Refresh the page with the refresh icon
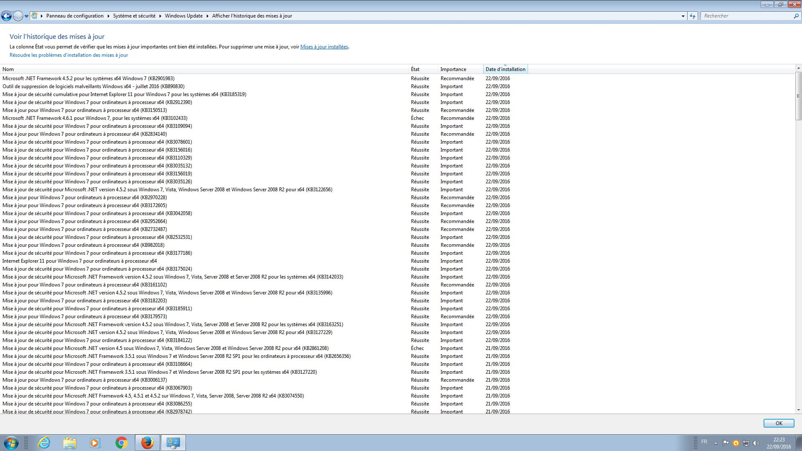This screenshot has height=451, width=802. [x=693, y=16]
